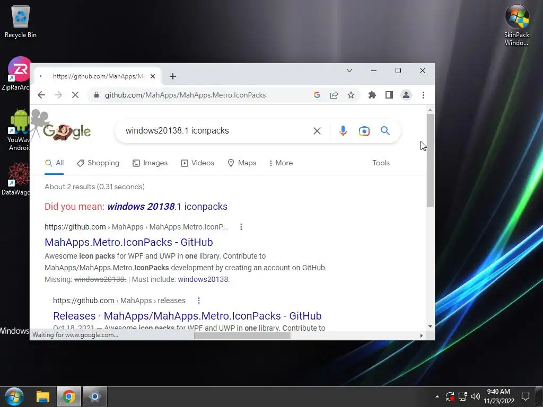Open File Explorer from taskbar
Image resolution: width=543 pixels, height=407 pixels.
pyautogui.click(x=43, y=396)
